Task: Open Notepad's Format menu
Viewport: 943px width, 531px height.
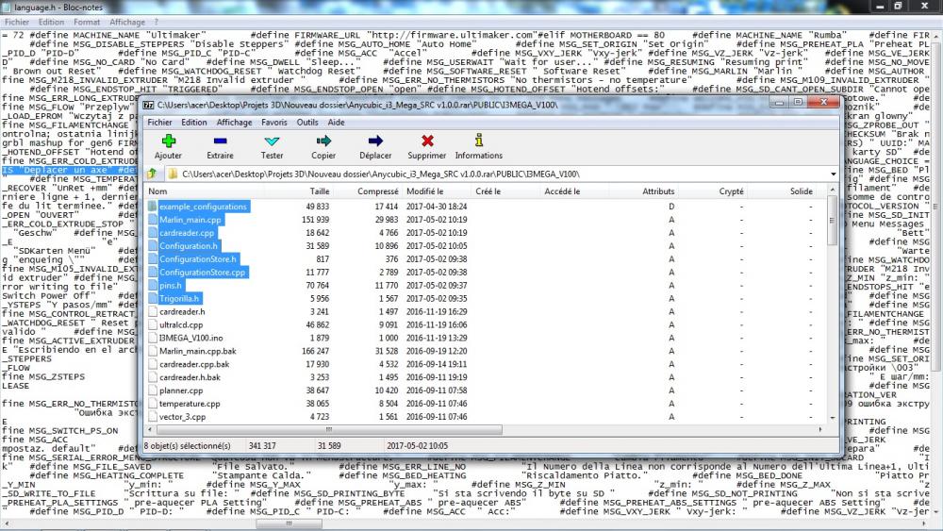Action: [87, 23]
